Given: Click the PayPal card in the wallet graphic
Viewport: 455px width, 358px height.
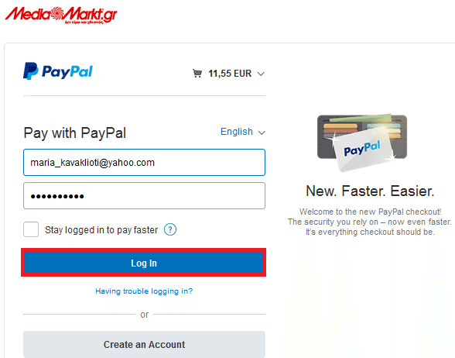Looking at the screenshot, I should click(x=363, y=150).
